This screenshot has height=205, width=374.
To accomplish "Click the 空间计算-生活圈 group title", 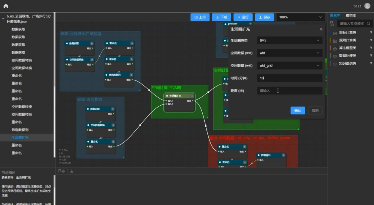I will (x=166, y=88).
